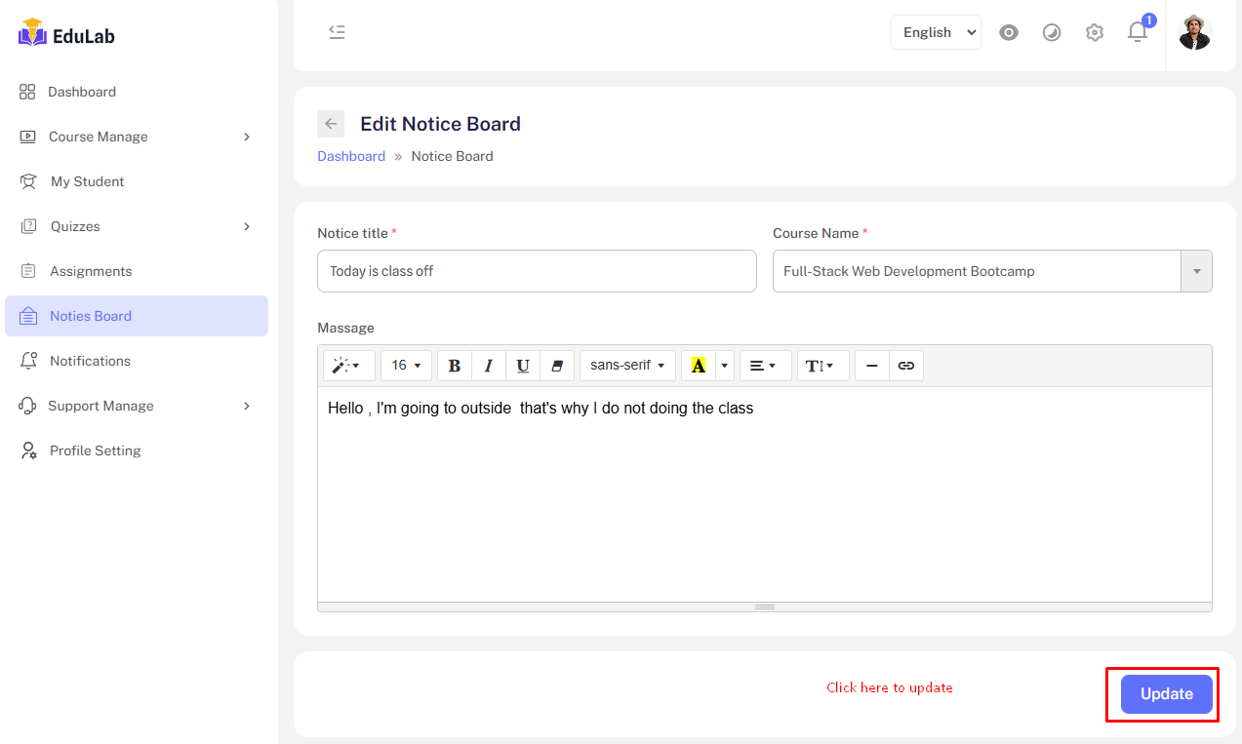Open the font size 16 dropdown
Screen dimensions: 1242x744
406,366
